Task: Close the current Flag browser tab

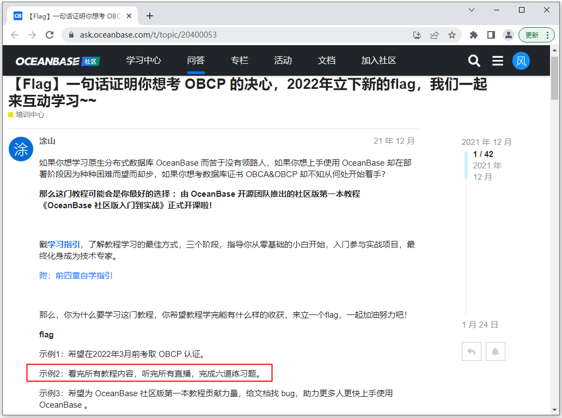Action: (x=129, y=16)
